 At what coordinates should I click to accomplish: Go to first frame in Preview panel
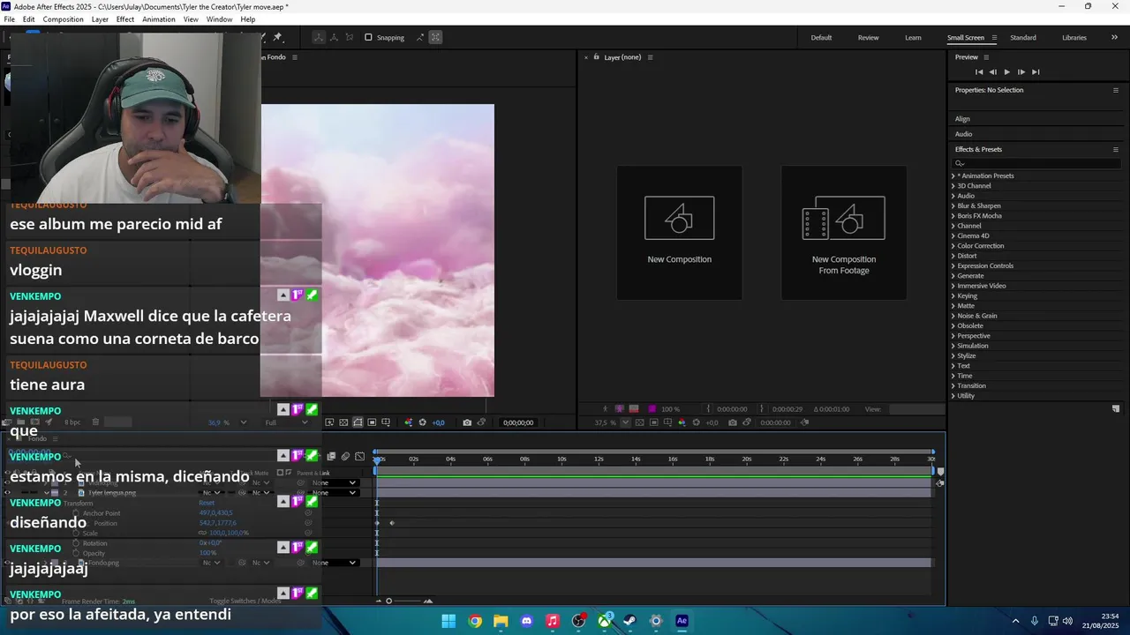[979, 71]
